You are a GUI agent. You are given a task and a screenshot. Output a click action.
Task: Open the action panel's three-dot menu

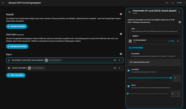coord(179,12)
